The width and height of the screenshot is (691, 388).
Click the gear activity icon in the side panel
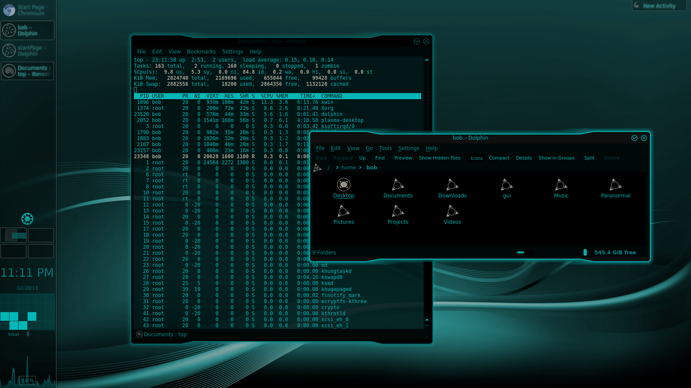click(x=27, y=219)
